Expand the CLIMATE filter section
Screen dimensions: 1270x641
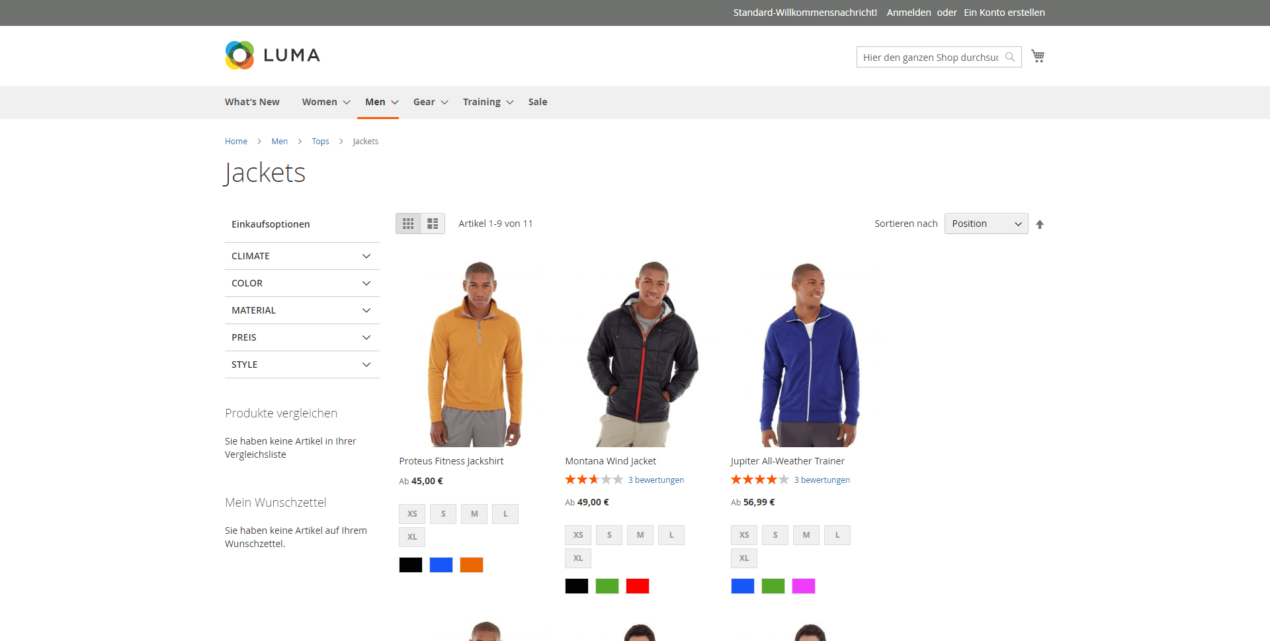pyautogui.click(x=302, y=256)
